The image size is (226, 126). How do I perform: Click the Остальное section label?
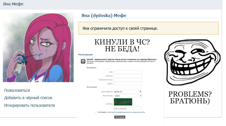(92, 87)
